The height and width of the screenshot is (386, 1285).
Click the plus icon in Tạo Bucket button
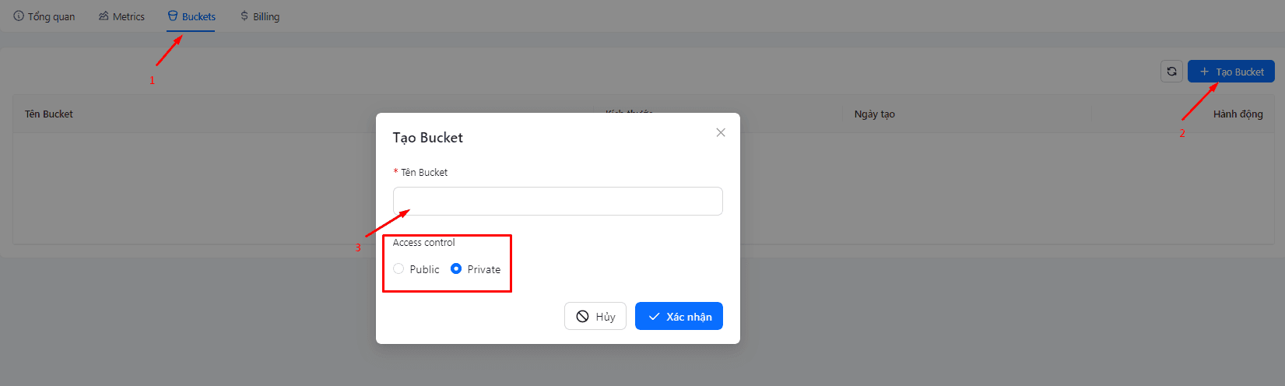pyautogui.click(x=1205, y=72)
